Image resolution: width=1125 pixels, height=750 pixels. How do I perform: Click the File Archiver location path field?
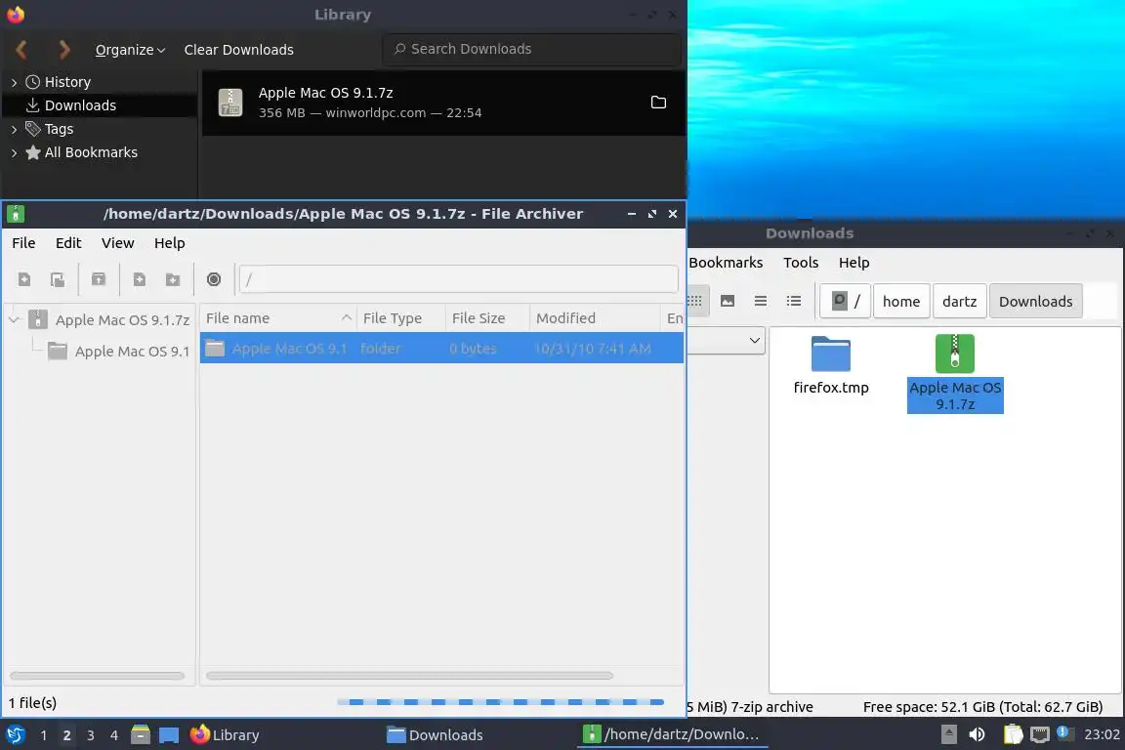(x=458, y=279)
